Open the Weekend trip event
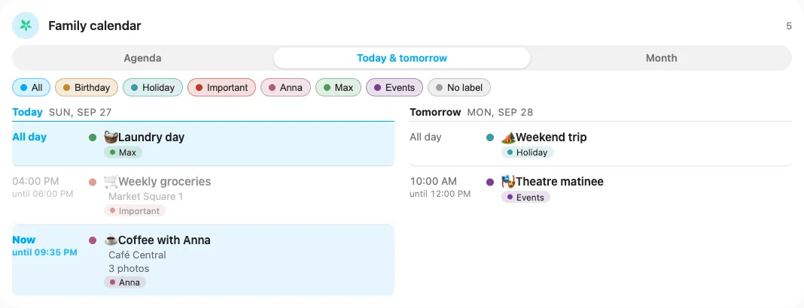Image resolution: width=804 pixels, height=308 pixels. pos(601,143)
